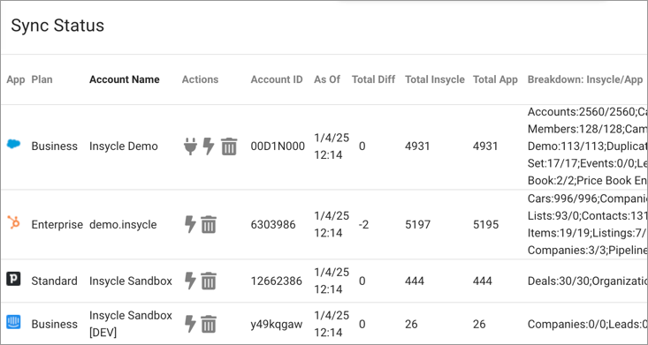Click account ID 6303986

pos(273,224)
